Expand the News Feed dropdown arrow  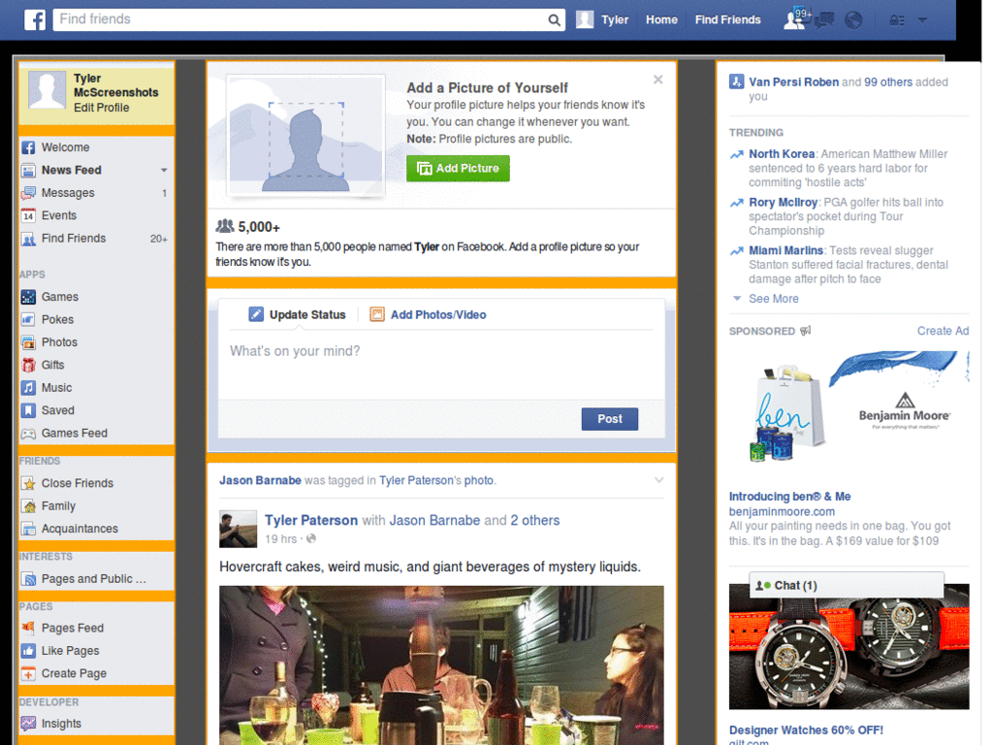[164, 171]
